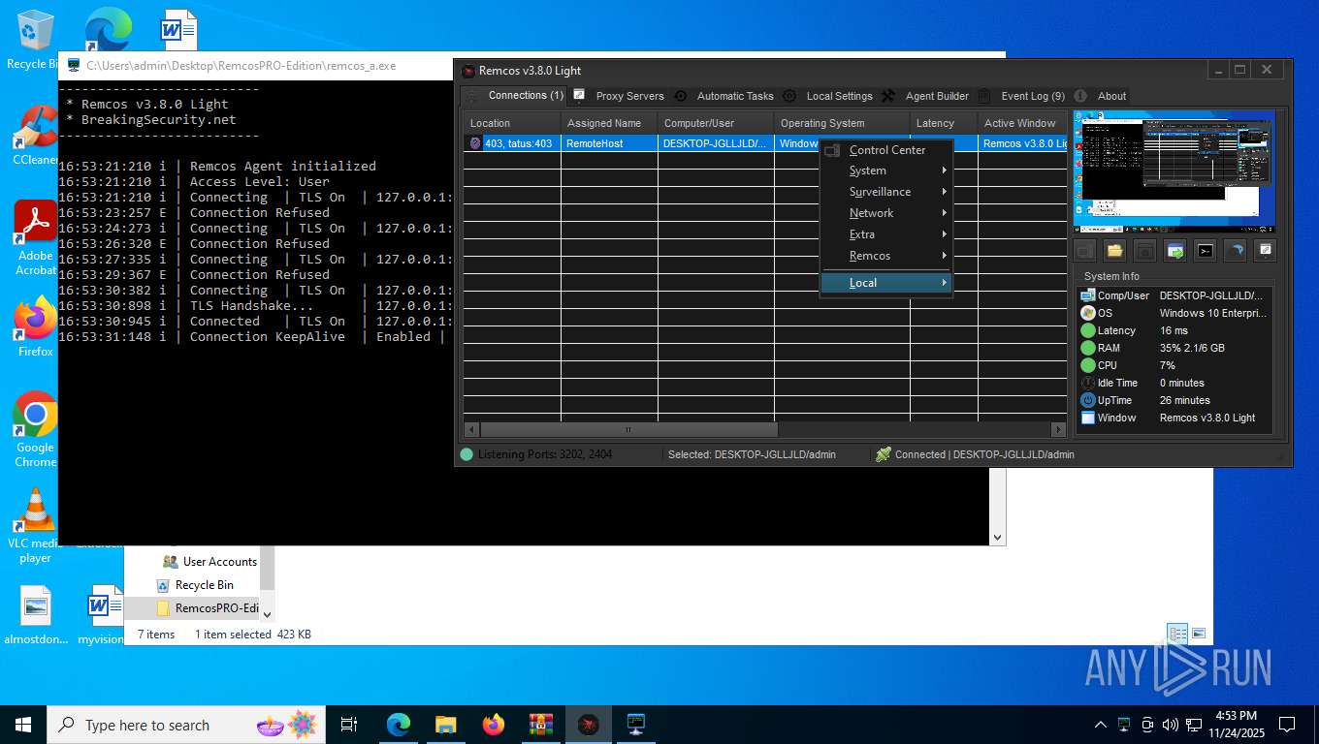The width and height of the screenshot is (1319, 744).
Task: Click the greyed camera icon in Remcos toolbar
Action: [1144, 251]
